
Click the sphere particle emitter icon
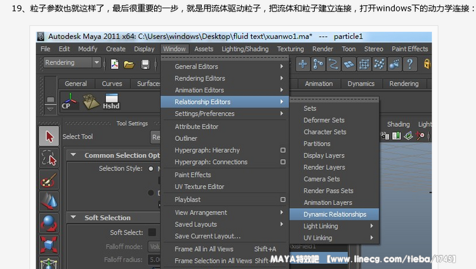coord(394,64)
